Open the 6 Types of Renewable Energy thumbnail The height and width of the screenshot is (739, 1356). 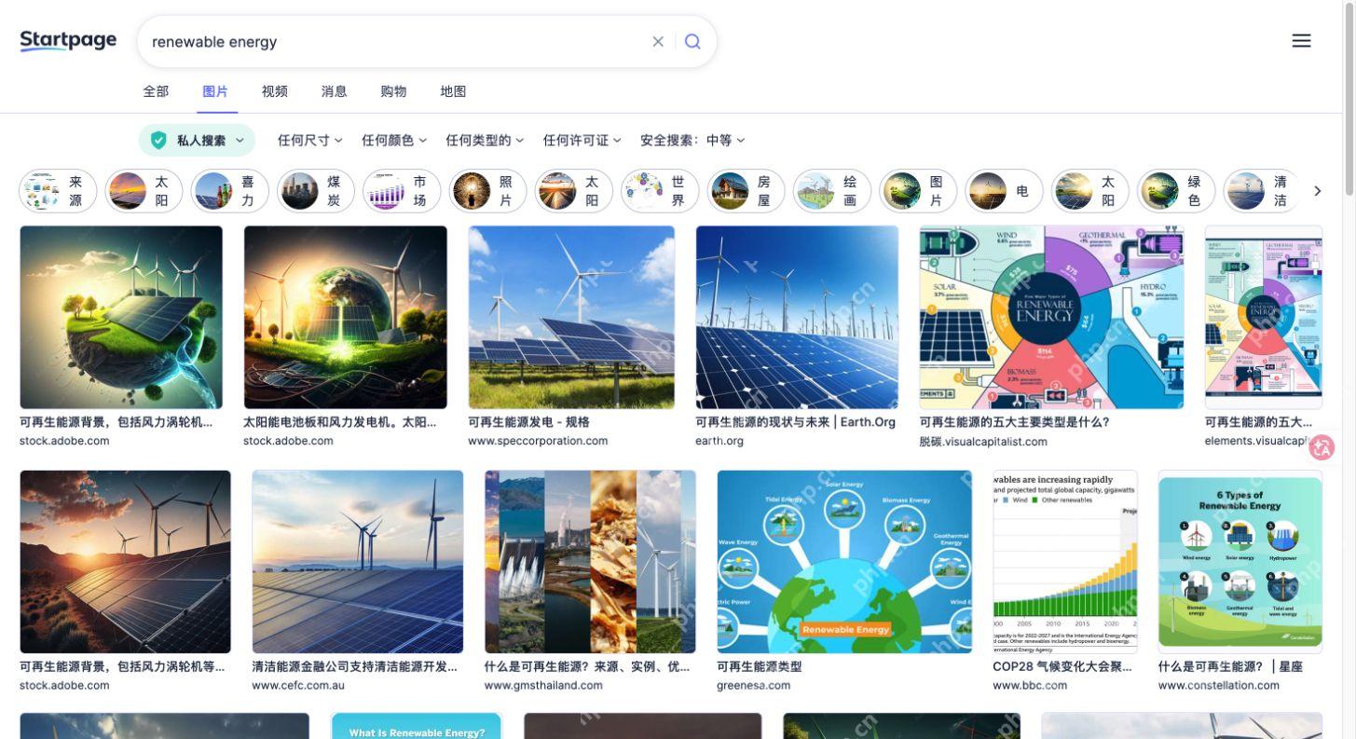1240,561
